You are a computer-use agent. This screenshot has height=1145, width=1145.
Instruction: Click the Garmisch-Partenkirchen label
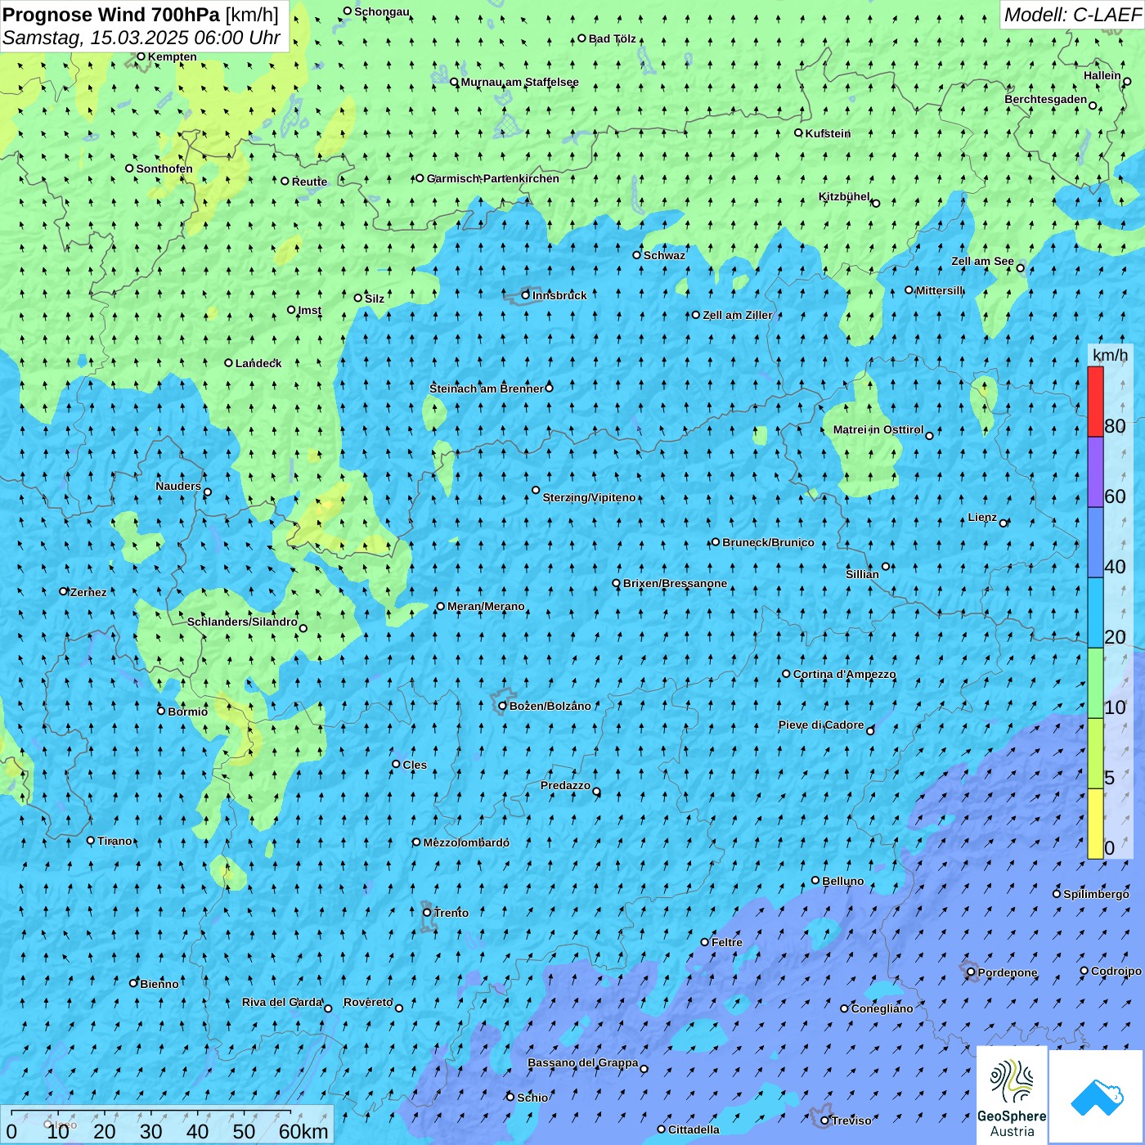click(492, 178)
